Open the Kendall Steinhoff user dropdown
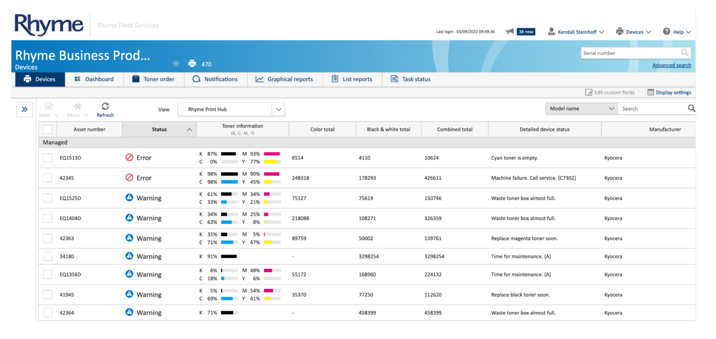The height and width of the screenshot is (339, 716). point(577,32)
